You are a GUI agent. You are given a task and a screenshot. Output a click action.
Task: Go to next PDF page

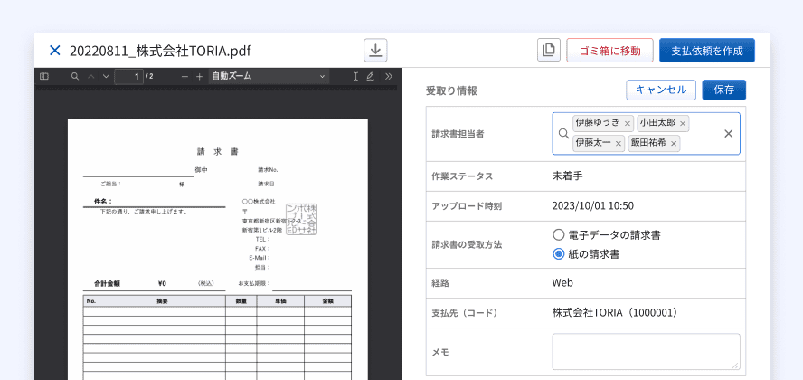click(106, 76)
